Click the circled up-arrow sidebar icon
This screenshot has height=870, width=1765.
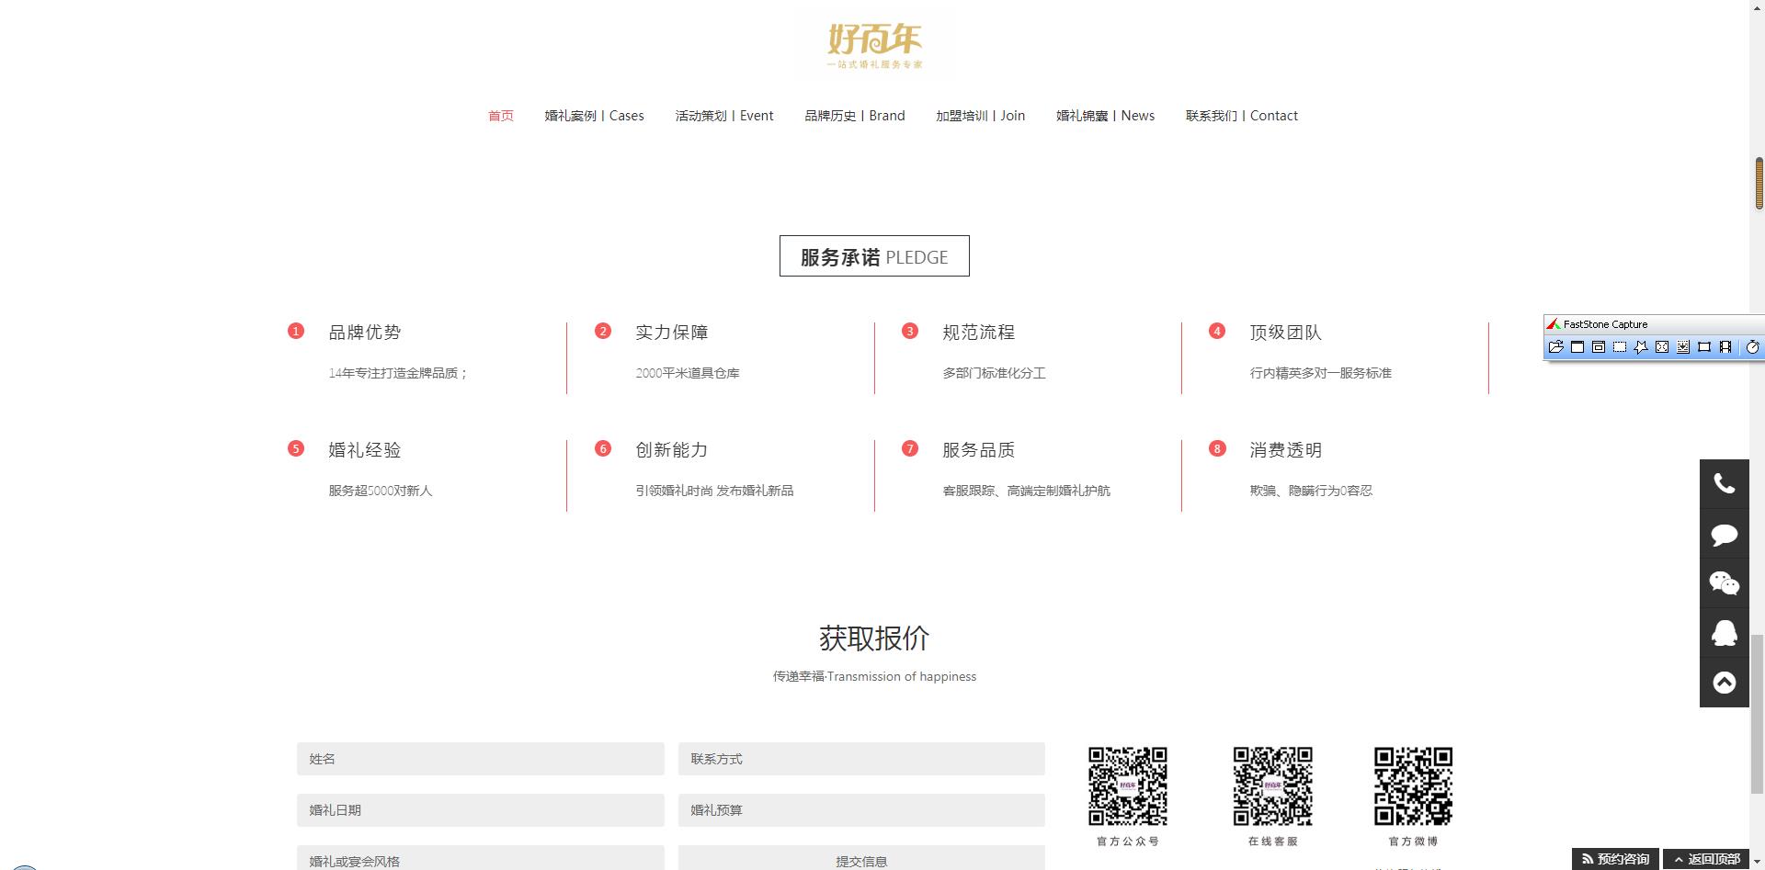(x=1724, y=683)
